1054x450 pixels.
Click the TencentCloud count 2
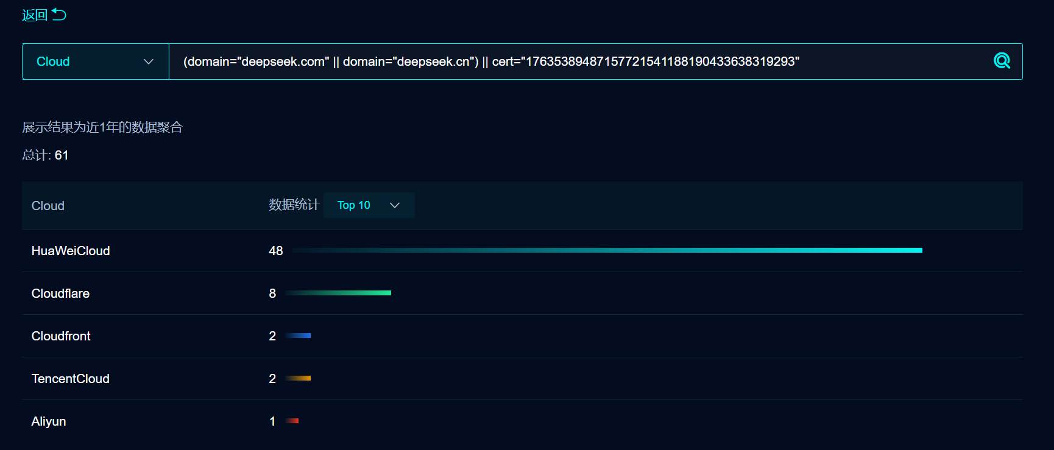[x=272, y=379]
